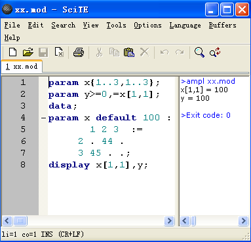Click line number 1 in margin
251x242 pixels.
(23, 82)
